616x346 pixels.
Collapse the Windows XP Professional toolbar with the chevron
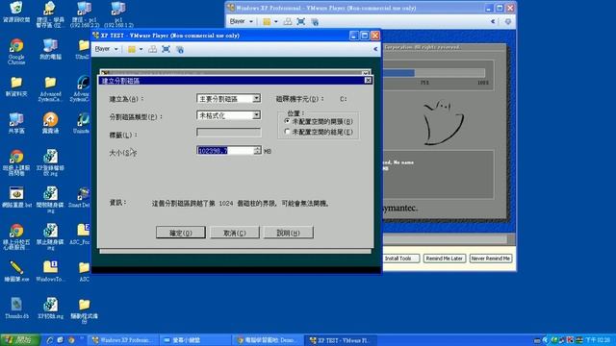coord(493,21)
